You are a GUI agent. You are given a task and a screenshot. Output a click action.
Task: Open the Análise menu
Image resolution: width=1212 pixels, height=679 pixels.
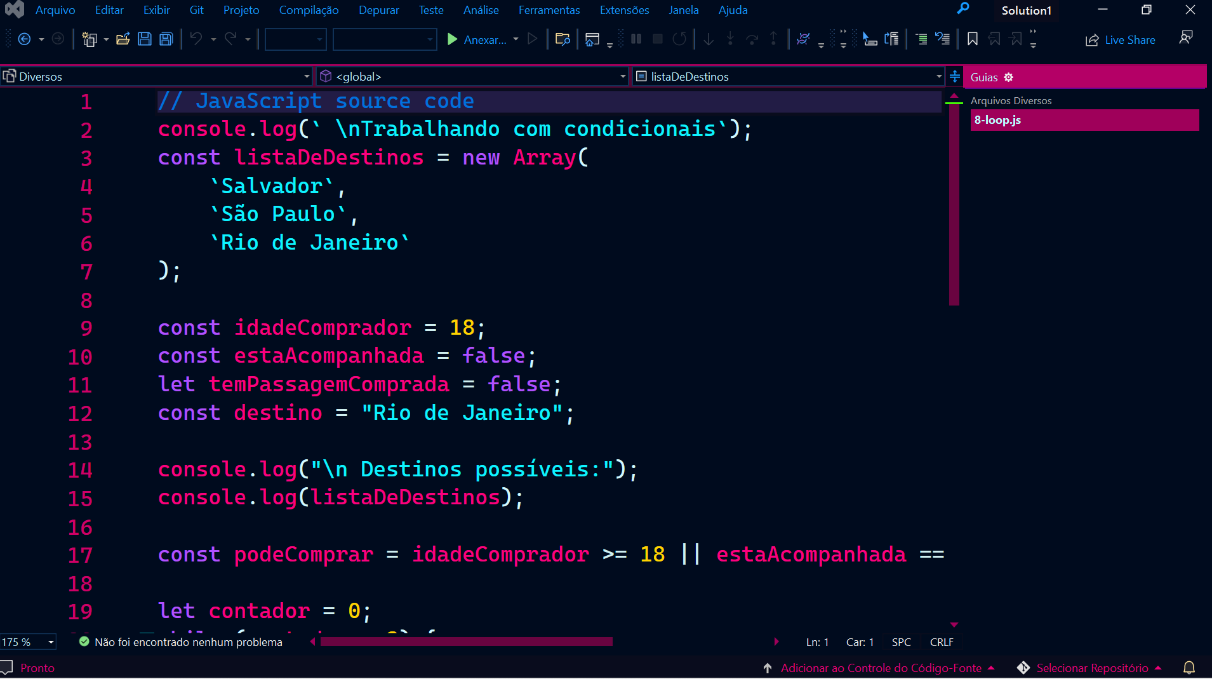tap(481, 10)
